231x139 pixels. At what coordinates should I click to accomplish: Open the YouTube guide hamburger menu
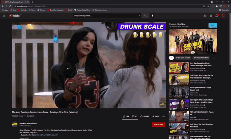pyautogui.click(x=4, y=15)
